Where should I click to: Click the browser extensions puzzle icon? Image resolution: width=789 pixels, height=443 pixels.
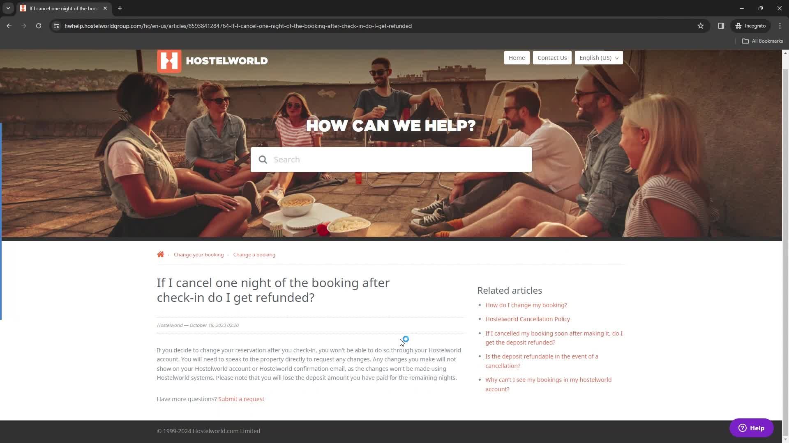(721, 25)
